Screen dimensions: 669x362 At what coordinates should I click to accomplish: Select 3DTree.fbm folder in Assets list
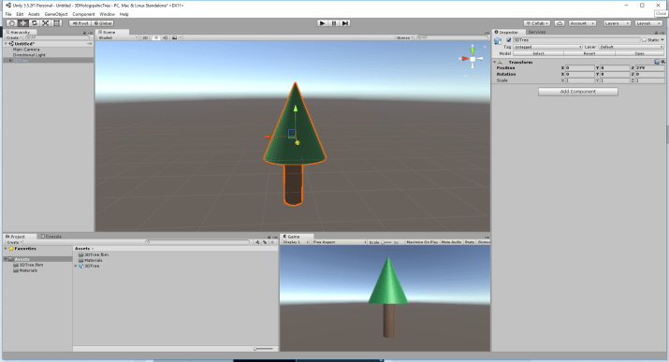coord(94,254)
